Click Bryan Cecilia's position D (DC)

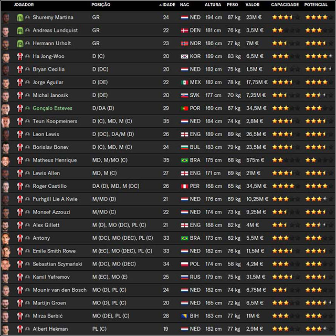click(100, 69)
